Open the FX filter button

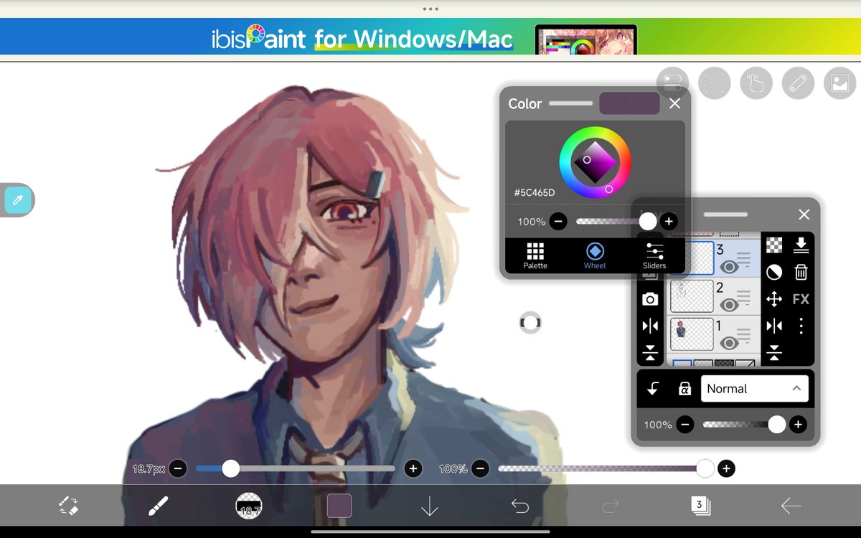pos(801,299)
